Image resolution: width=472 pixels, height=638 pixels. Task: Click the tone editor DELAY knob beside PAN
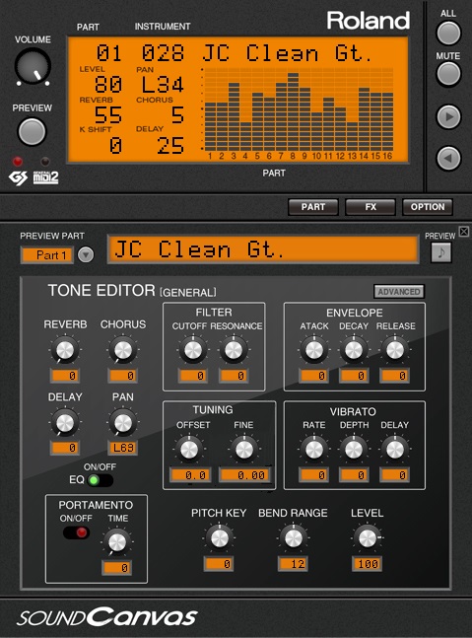(65, 423)
